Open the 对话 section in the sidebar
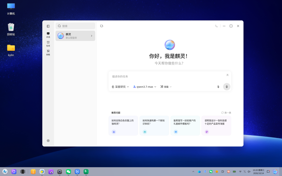Screen dimensions: 282x176 point(48,35)
